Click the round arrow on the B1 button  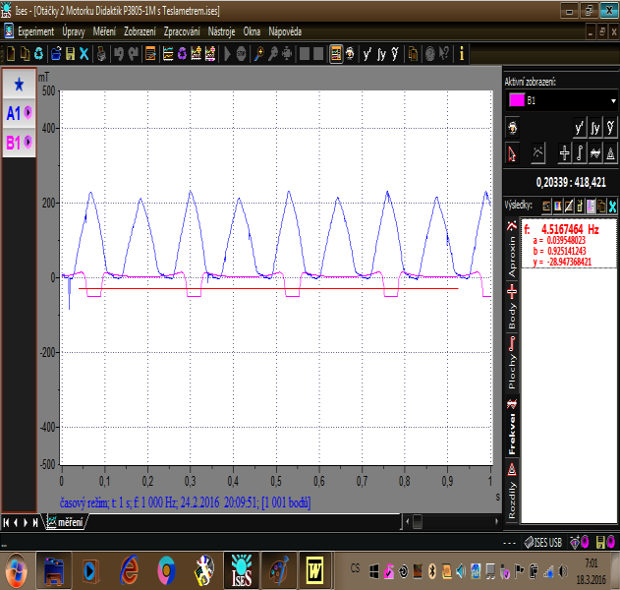[x=28, y=142]
